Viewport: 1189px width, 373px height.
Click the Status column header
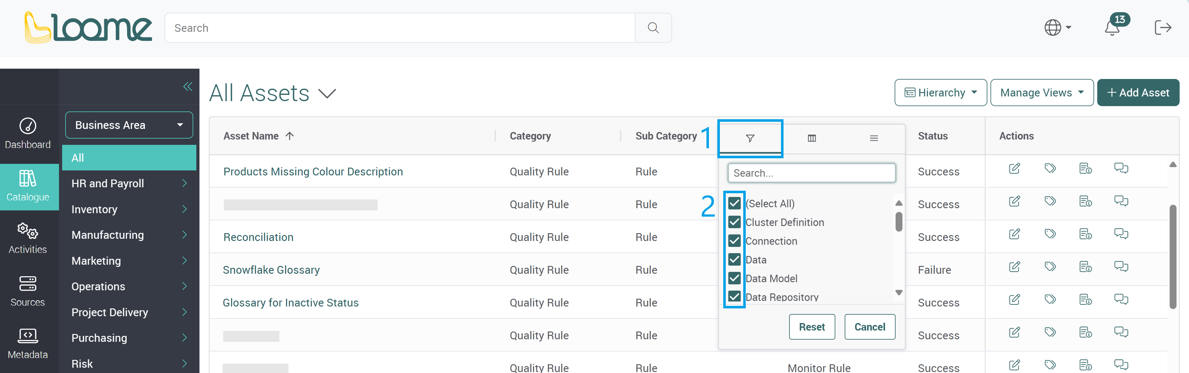coord(932,136)
